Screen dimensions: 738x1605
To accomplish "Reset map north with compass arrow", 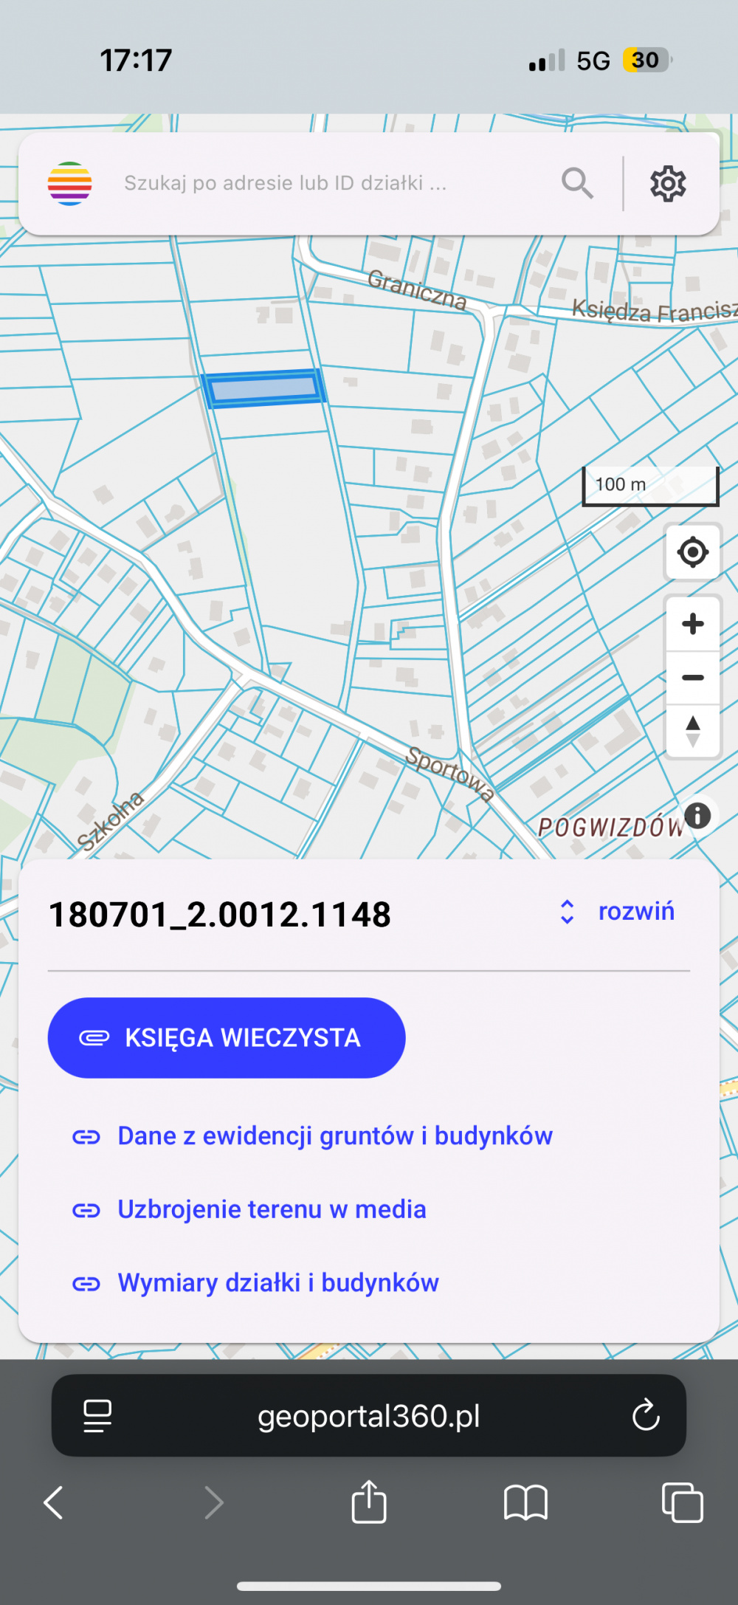I will point(692,732).
